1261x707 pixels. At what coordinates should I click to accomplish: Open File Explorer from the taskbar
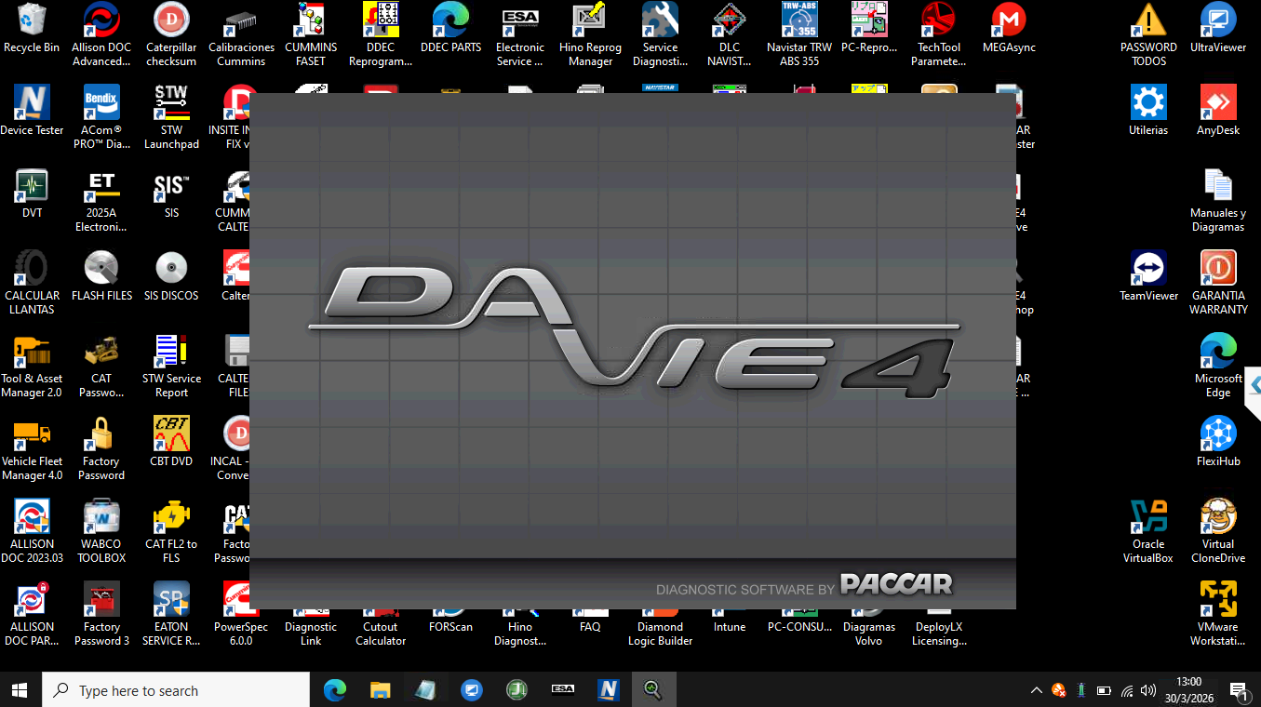pyautogui.click(x=381, y=690)
